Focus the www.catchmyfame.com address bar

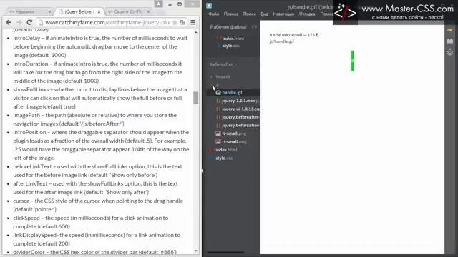click(108, 22)
